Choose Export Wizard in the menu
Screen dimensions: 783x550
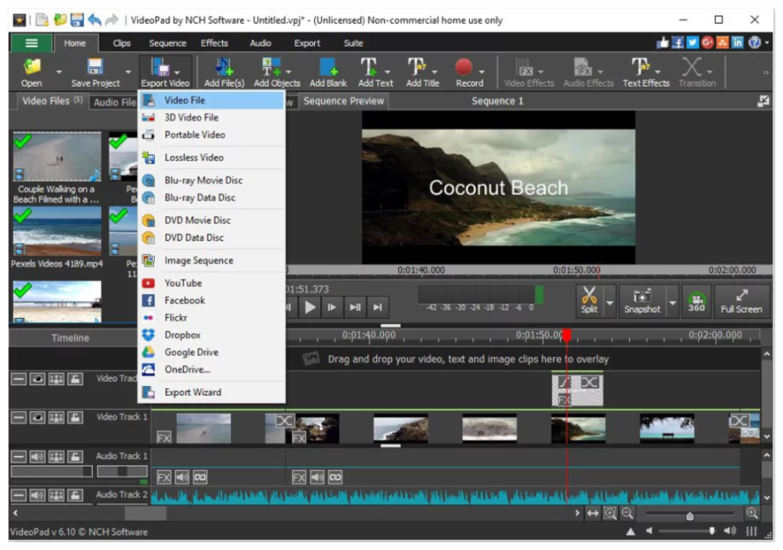(192, 392)
